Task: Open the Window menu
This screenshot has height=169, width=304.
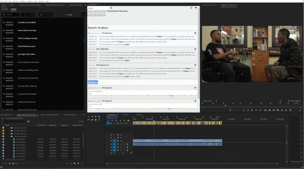Action: click(x=41, y=1)
